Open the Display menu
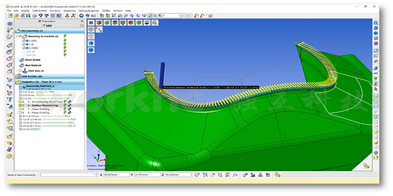 pyautogui.click(x=26, y=11)
